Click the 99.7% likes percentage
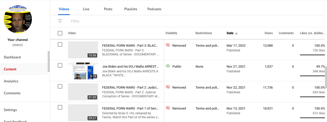 coord(320,67)
